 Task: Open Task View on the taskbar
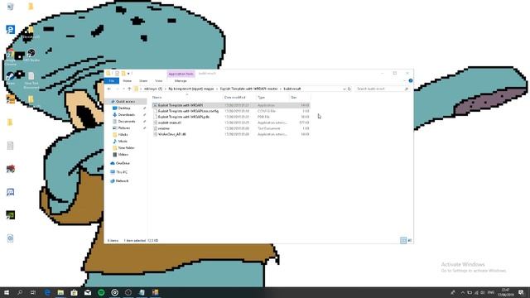(33, 292)
